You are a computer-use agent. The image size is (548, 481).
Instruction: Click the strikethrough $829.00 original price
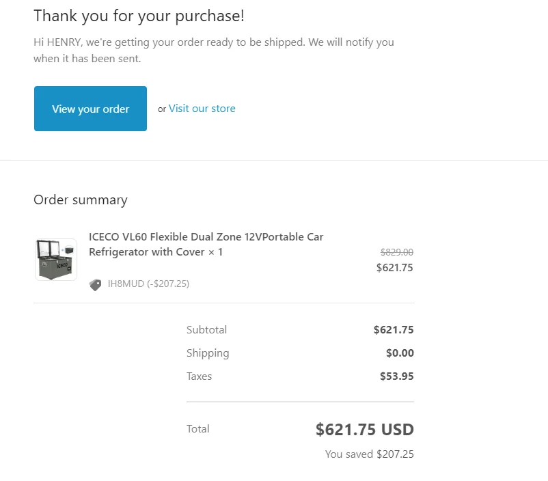396,252
